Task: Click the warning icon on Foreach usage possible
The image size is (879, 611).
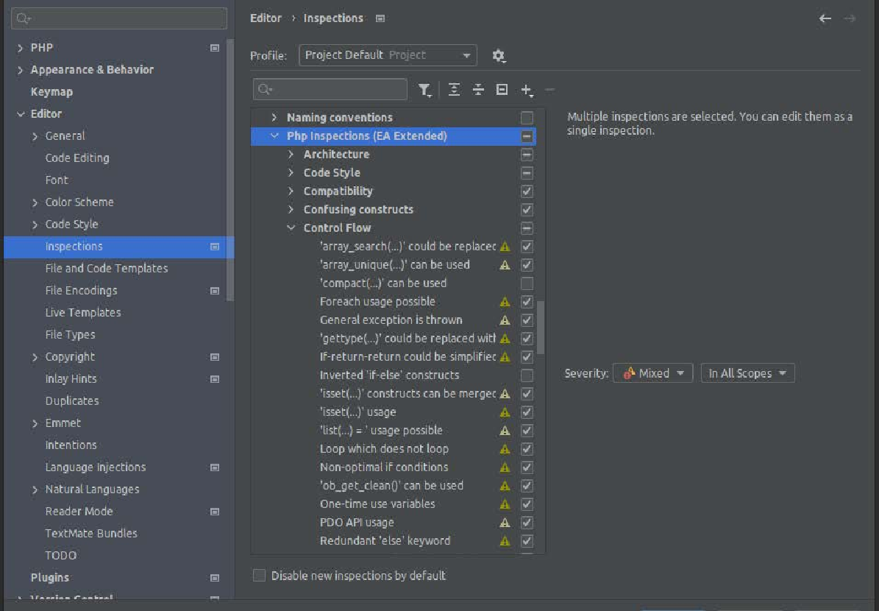Action: (505, 302)
